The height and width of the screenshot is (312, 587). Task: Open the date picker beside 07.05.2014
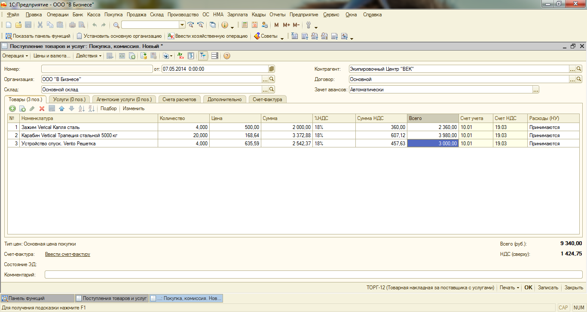pos(272,69)
